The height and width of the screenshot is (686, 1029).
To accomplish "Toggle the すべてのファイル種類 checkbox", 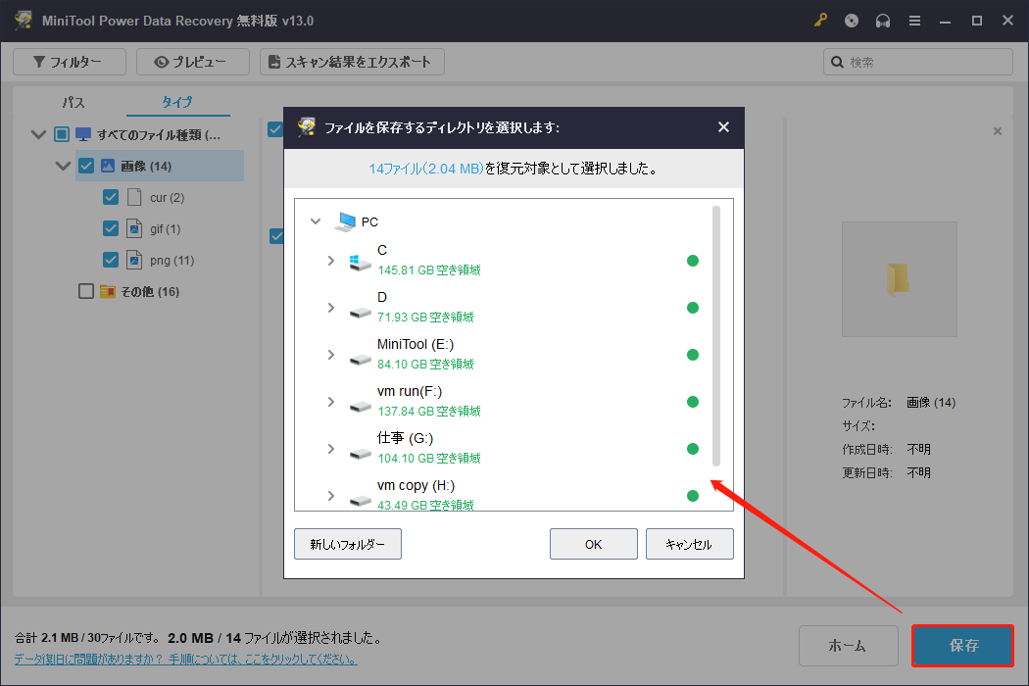I will tap(62, 134).
